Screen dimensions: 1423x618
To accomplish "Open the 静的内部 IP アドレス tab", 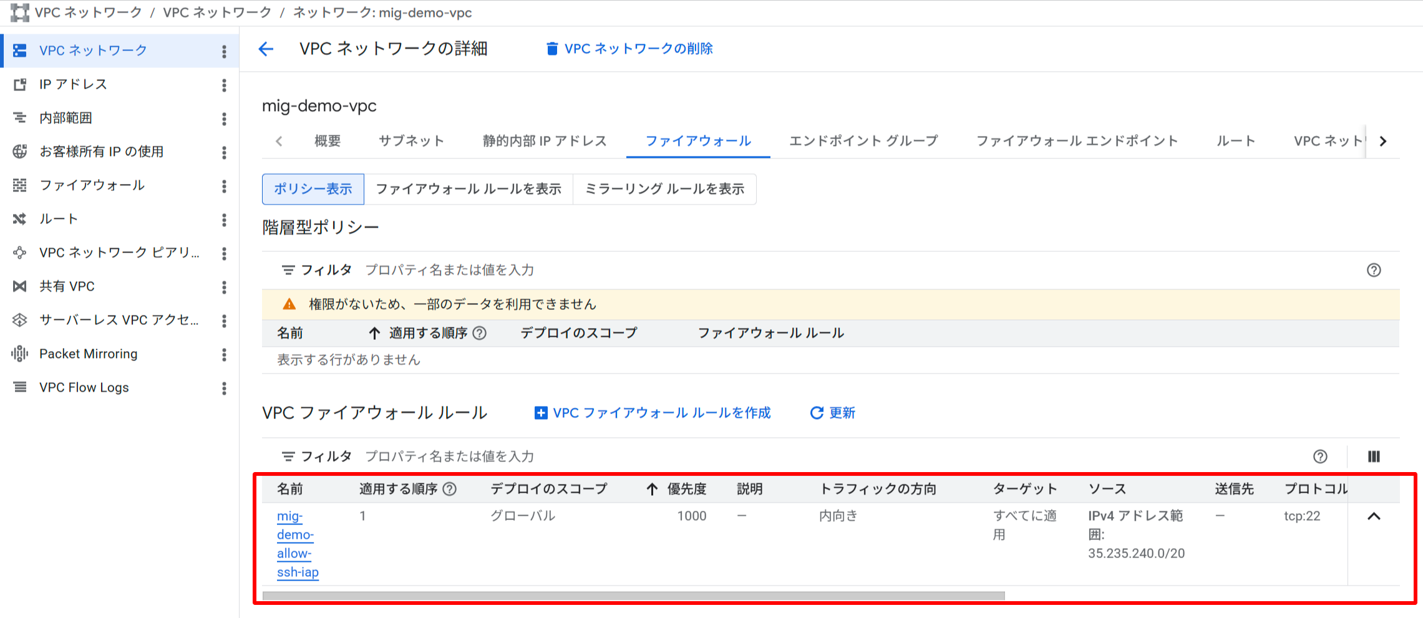I will tap(545, 141).
